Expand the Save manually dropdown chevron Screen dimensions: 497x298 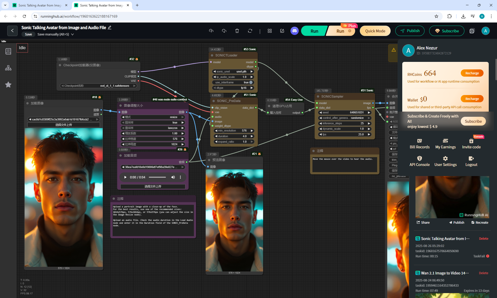pyautogui.click(x=72, y=34)
